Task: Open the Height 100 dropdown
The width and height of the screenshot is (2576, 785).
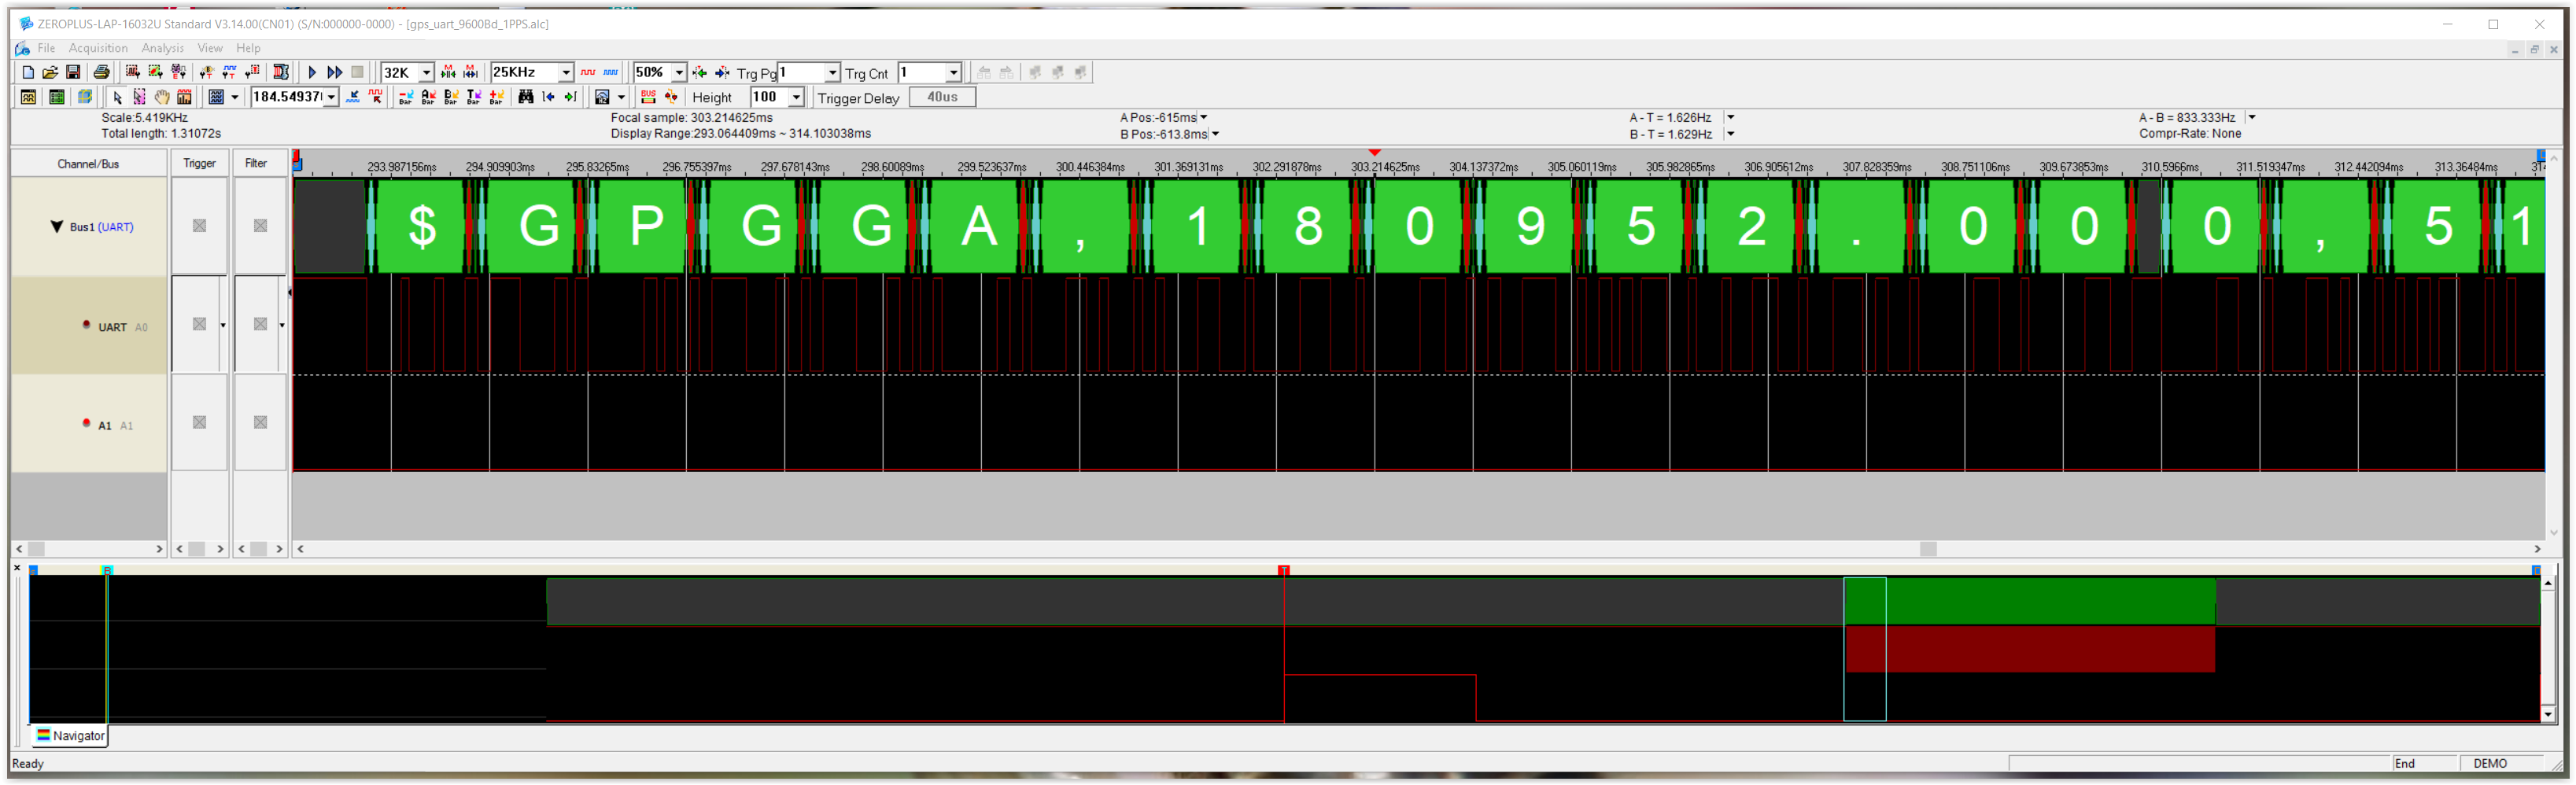Action: click(x=796, y=97)
